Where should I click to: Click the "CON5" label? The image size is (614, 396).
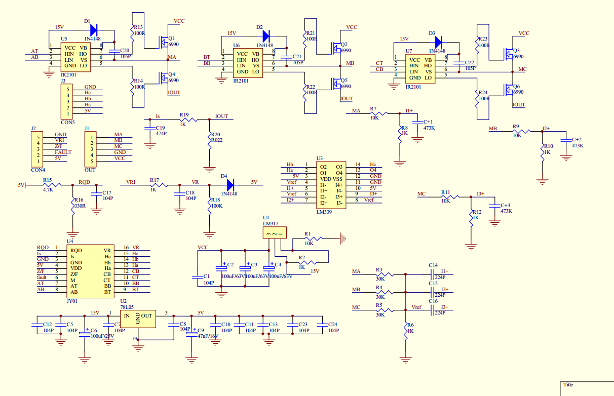(x=67, y=122)
